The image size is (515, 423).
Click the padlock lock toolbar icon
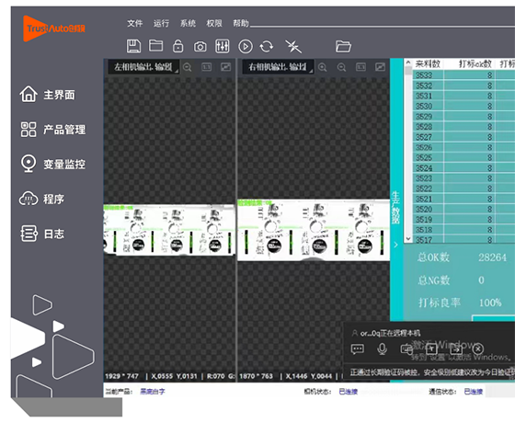(x=178, y=46)
